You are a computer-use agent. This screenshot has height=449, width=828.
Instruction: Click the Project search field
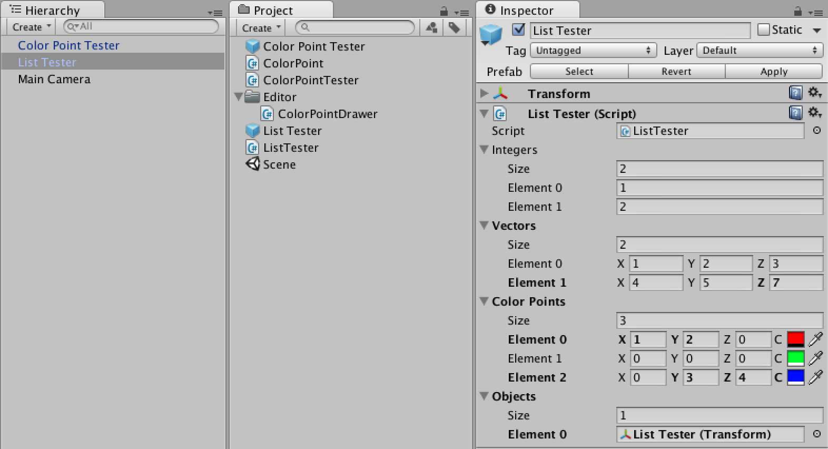click(x=355, y=27)
